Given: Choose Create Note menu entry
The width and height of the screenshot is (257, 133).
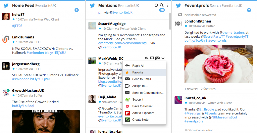Looking at the screenshot, I should 144,119.
